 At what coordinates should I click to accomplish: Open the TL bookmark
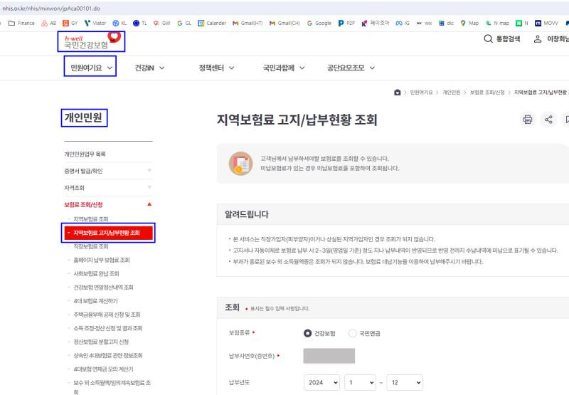click(x=139, y=23)
